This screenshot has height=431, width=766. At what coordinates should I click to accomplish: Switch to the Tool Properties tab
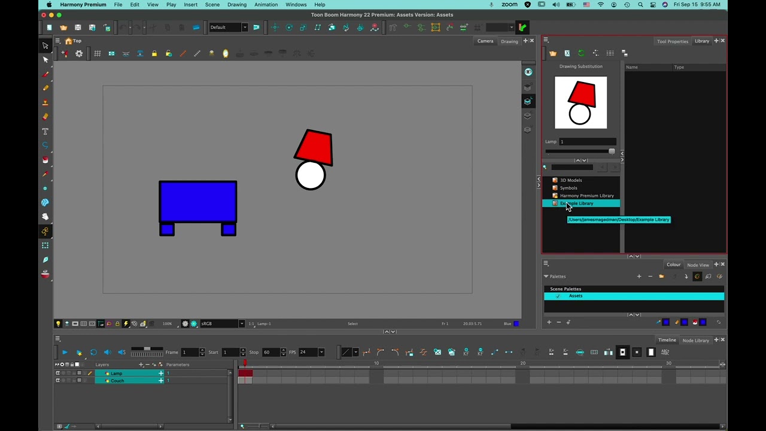coord(672,41)
